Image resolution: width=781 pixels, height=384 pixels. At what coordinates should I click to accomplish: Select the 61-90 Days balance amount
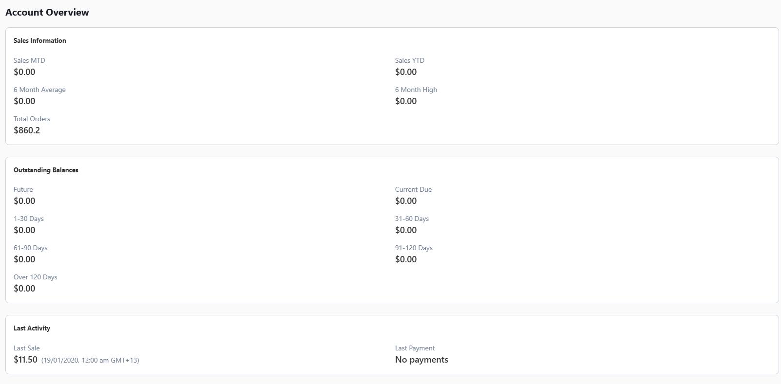[24, 259]
